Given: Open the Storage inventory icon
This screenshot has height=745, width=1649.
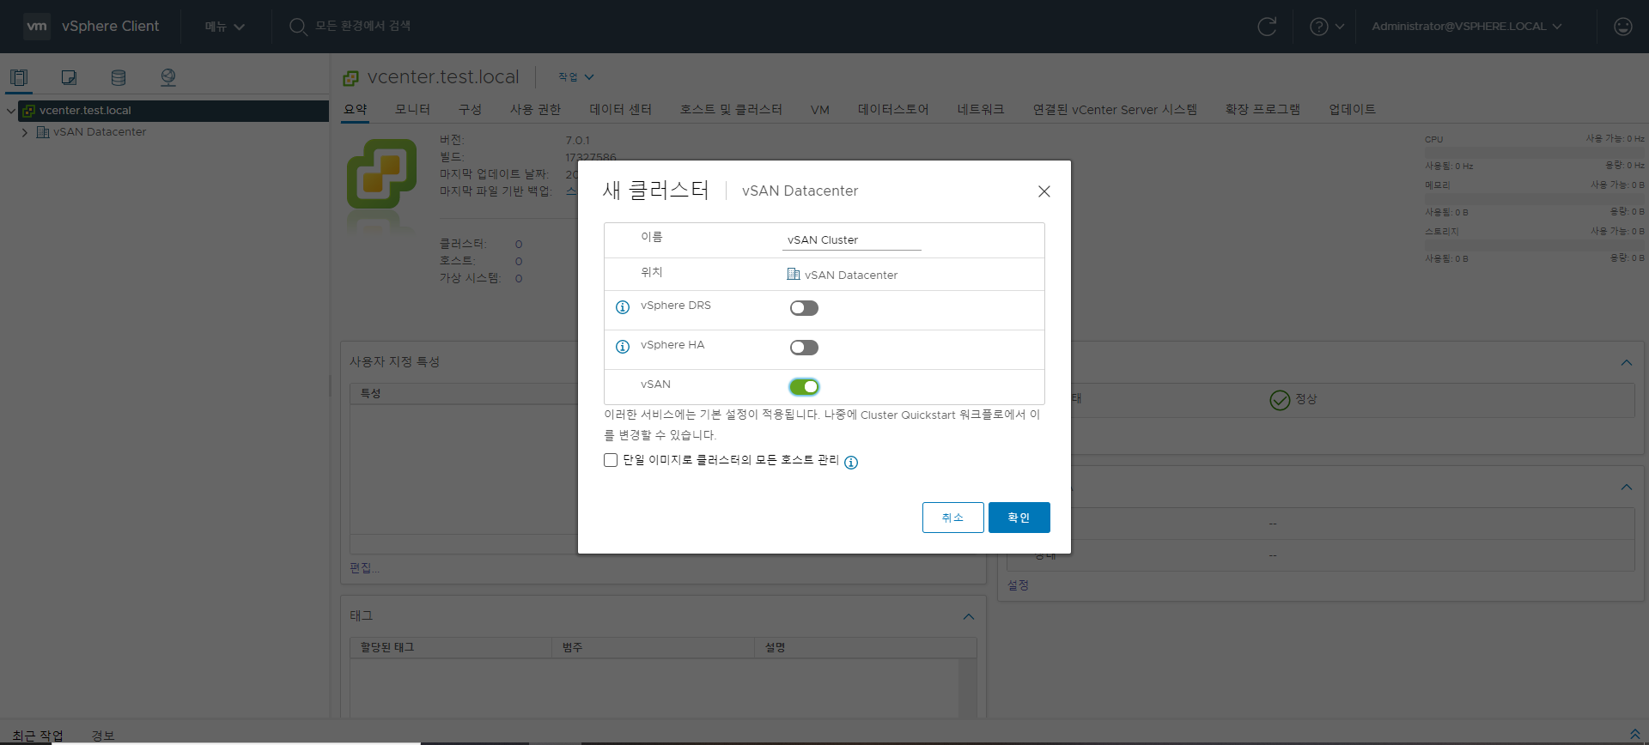Looking at the screenshot, I should tap(119, 77).
